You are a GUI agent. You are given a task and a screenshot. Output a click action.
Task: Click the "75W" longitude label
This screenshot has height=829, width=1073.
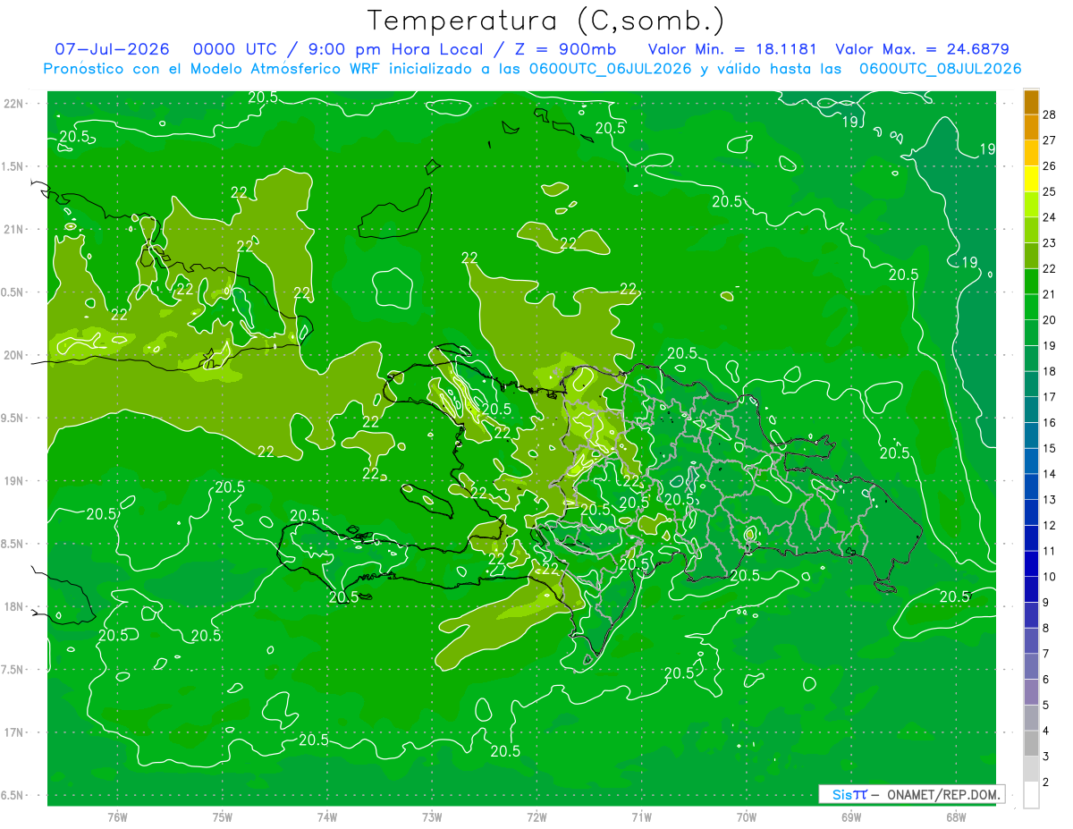pyautogui.click(x=223, y=817)
